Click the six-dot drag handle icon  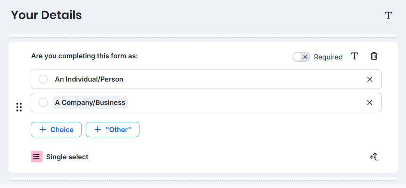coord(19,107)
